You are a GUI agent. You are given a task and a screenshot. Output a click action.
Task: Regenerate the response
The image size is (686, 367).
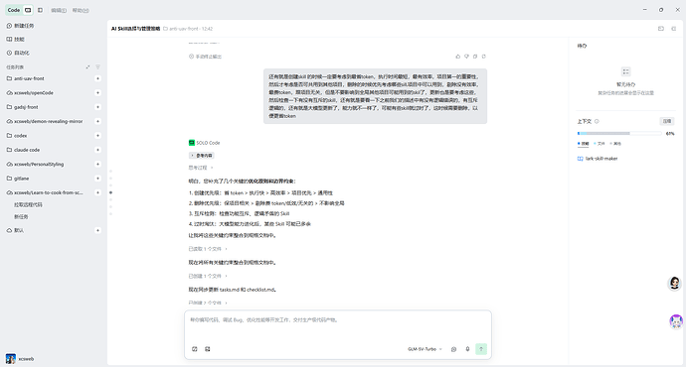484,57
